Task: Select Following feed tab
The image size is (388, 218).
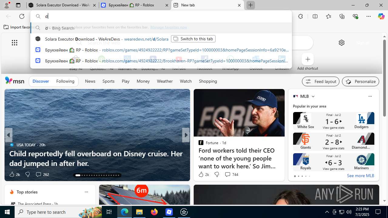Action: click(65, 81)
